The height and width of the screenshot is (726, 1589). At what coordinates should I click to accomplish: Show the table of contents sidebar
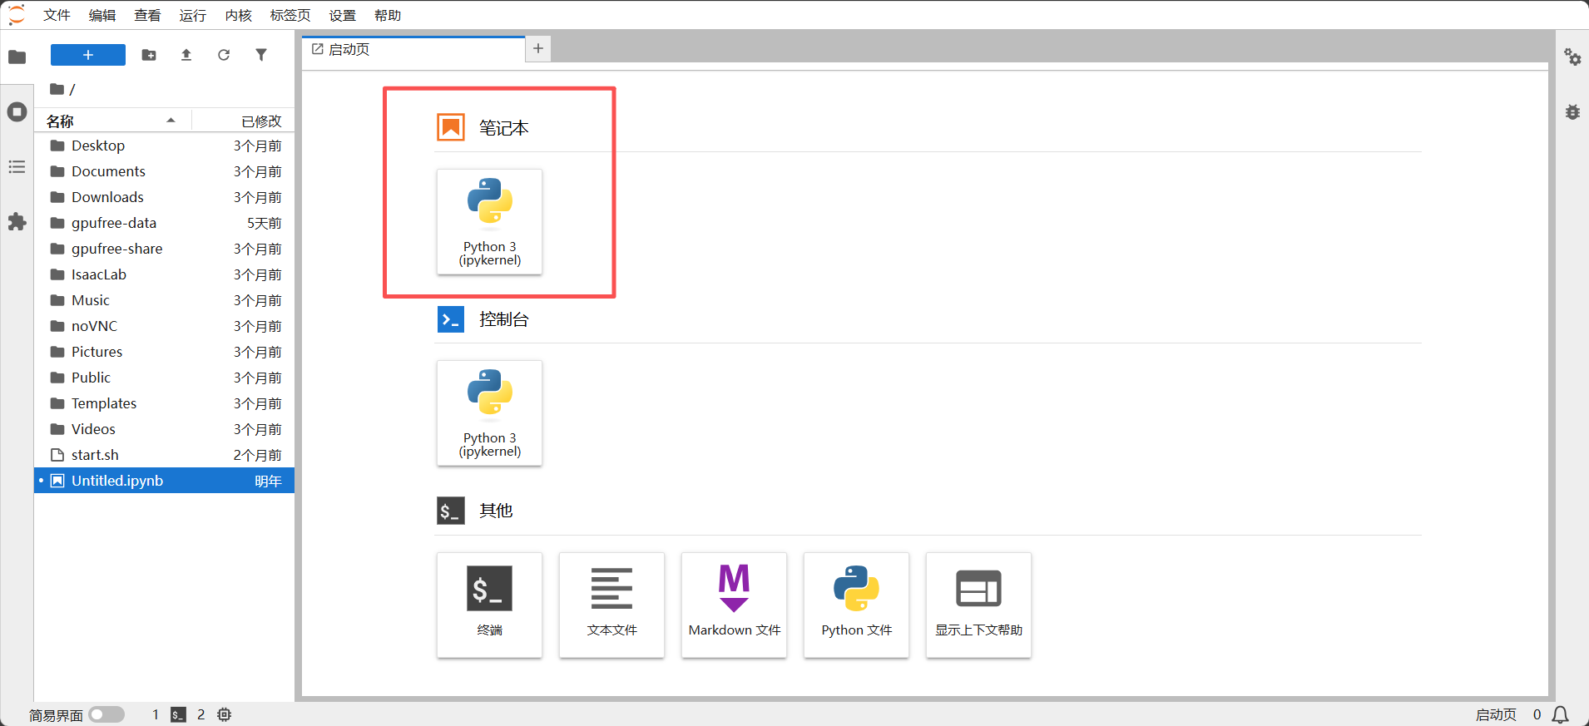(x=17, y=167)
